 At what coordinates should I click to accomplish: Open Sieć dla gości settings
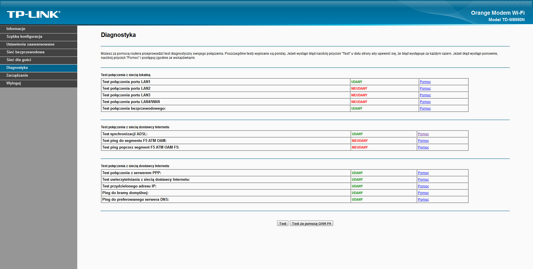(x=39, y=60)
